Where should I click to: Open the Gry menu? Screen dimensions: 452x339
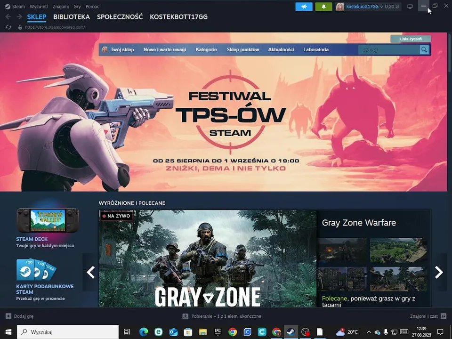(x=77, y=6)
